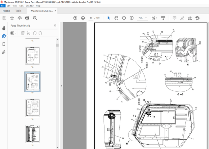The height and width of the screenshot is (149, 209).
Task: Toggle the Page Thumbnails panel icon
Action: (x=4, y=36)
